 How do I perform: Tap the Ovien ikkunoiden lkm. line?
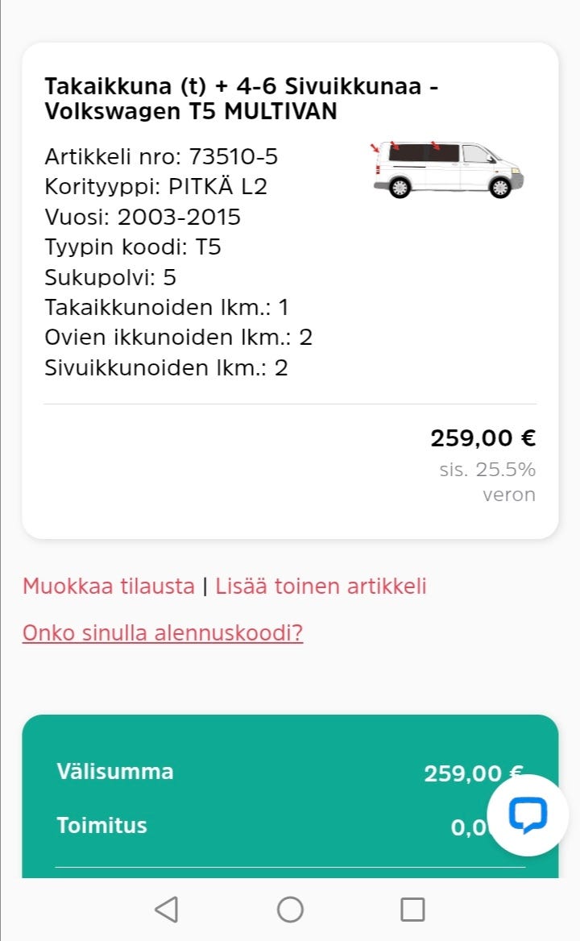click(x=178, y=338)
